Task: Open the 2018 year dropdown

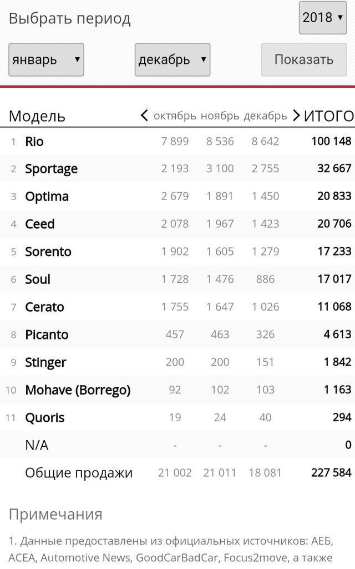Action: pos(323,17)
